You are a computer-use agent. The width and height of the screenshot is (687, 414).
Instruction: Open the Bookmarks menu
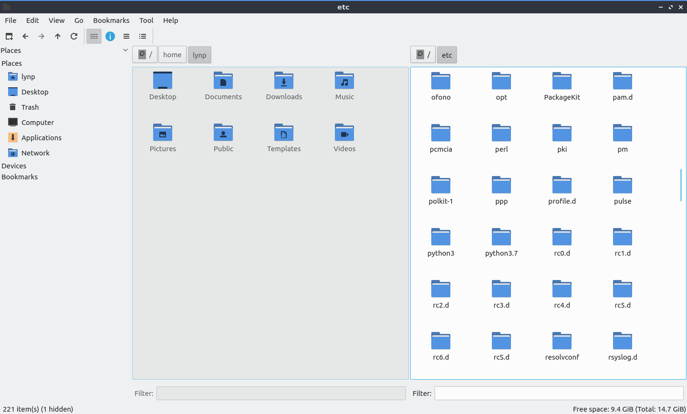[111, 21]
